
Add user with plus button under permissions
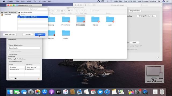10,78
